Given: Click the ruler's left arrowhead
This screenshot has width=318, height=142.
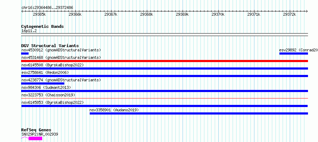Looking at the screenshot, I should (x=22, y=11).
